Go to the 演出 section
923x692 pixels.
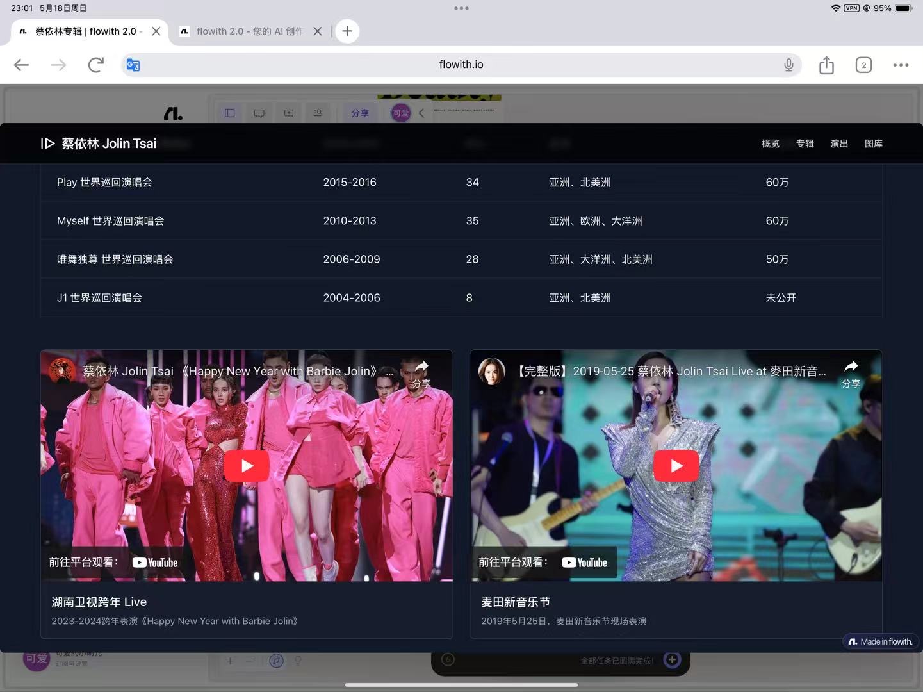pos(839,144)
